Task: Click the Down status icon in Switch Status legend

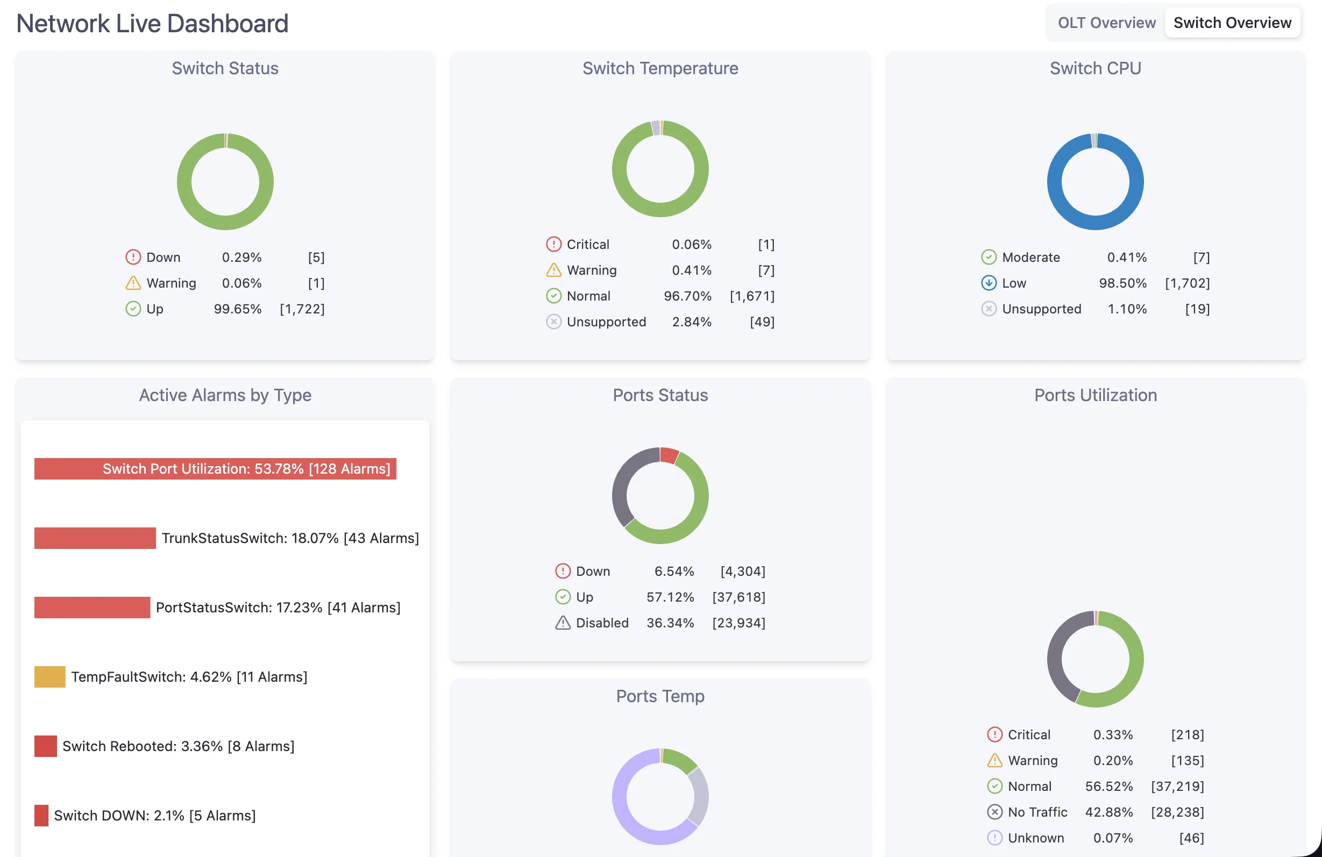Action: coord(133,256)
